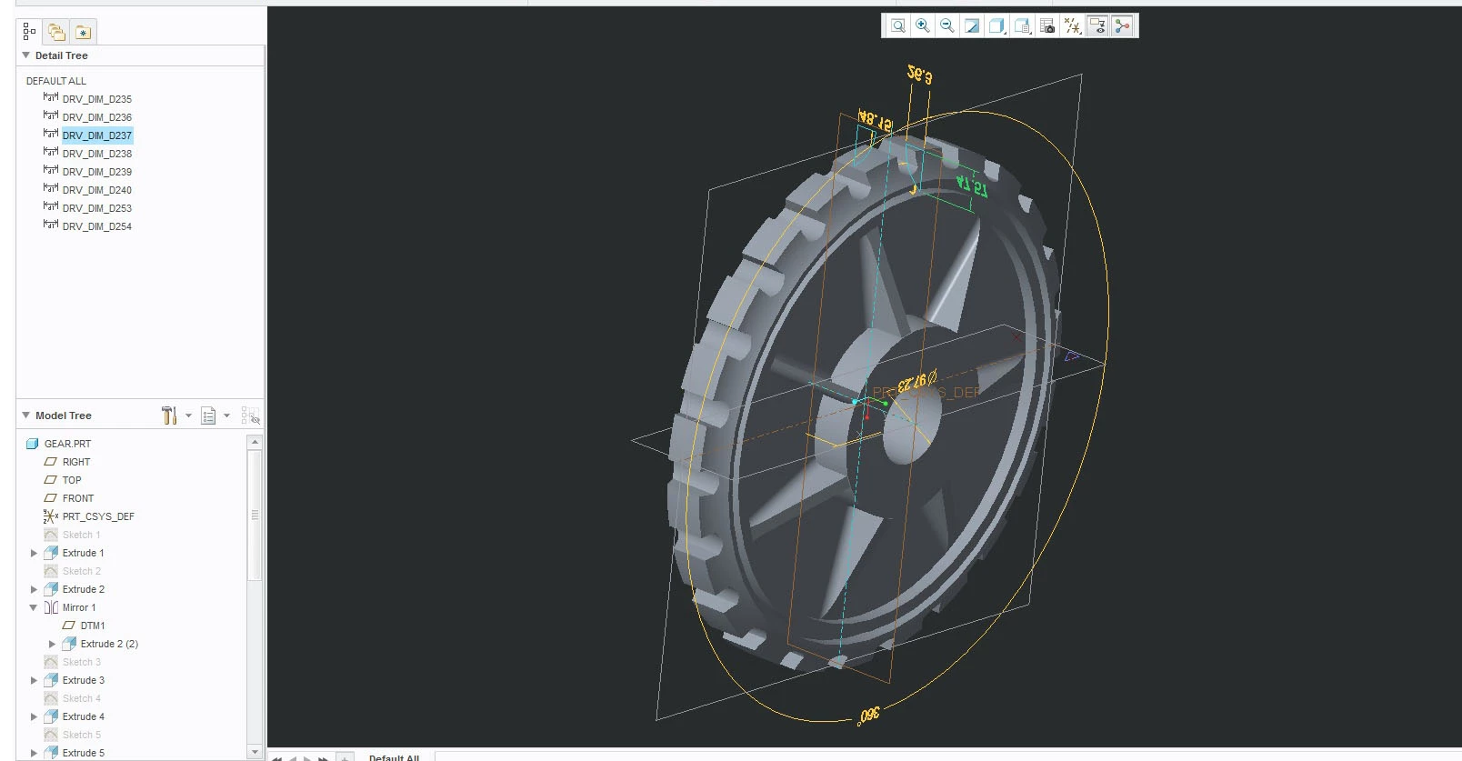The image size is (1462, 761).
Task: Open dropdown arrow beside the Settings hammer
Action: click(188, 416)
